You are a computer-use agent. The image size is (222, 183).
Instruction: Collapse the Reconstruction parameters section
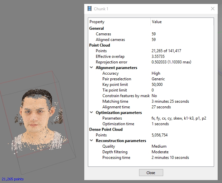pyautogui.click(x=92, y=141)
